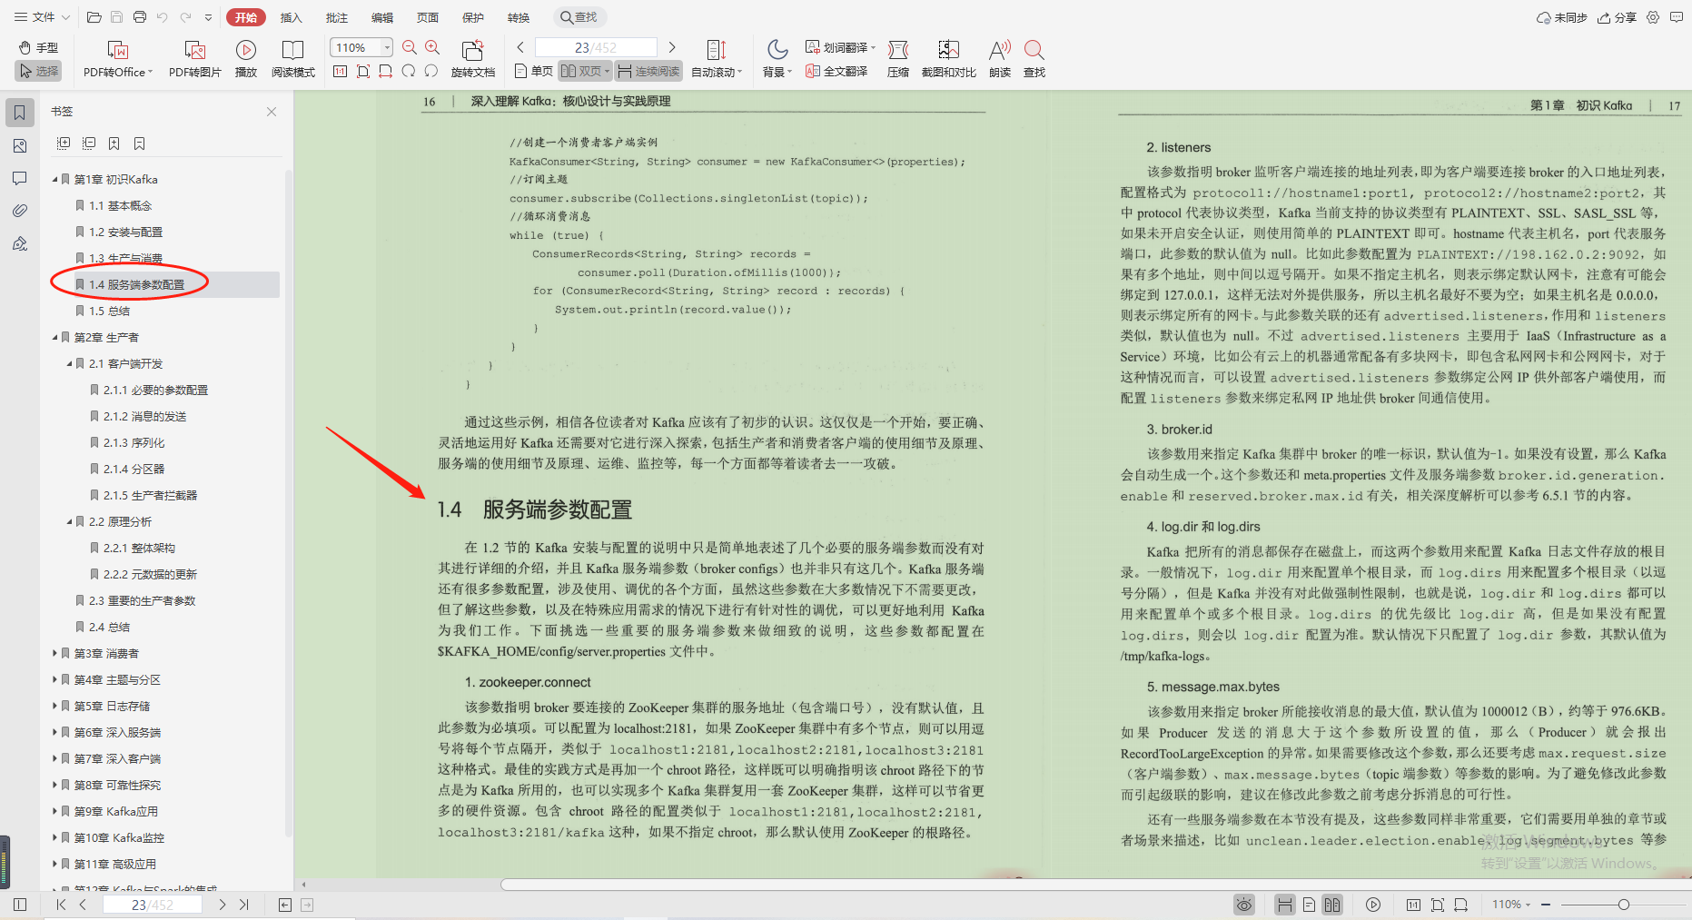Open bookmark 2.3 重要的生产者参数
The width and height of the screenshot is (1692, 920).
pos(142,601)
